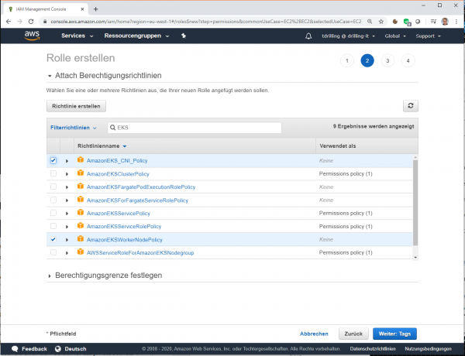The width and height of the screenshot is (465, 356).
Task: Uncheck the AmazonEKS_CNI_Policy checkbox
Action: 53,160
